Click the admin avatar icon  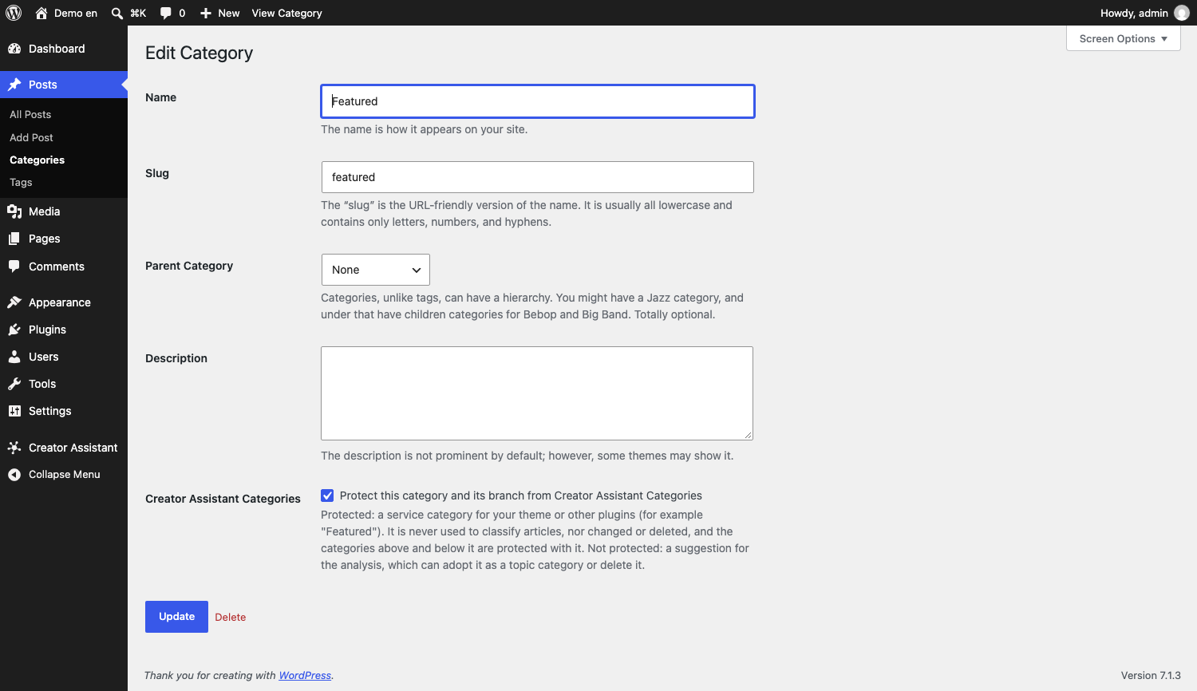point(1182,13)
